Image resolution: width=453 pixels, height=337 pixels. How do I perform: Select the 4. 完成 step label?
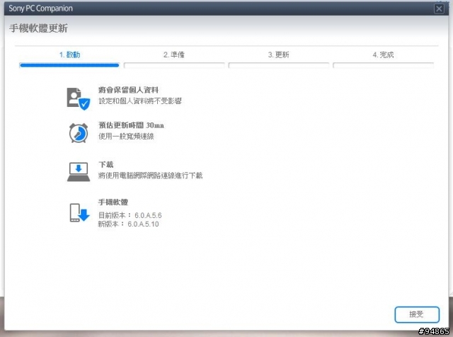(383, 55)
